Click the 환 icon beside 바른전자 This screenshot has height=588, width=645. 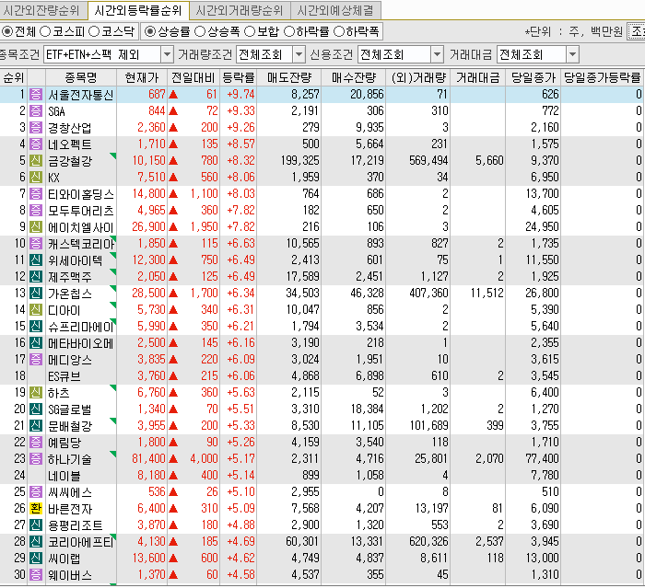tap(36, 509)
